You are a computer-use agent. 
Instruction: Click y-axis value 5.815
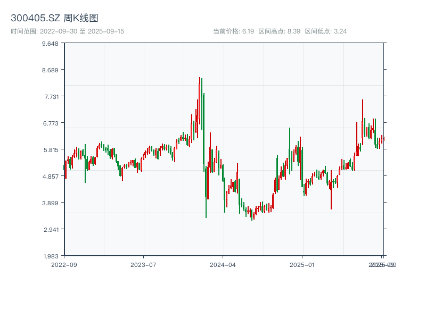point(51,150)
